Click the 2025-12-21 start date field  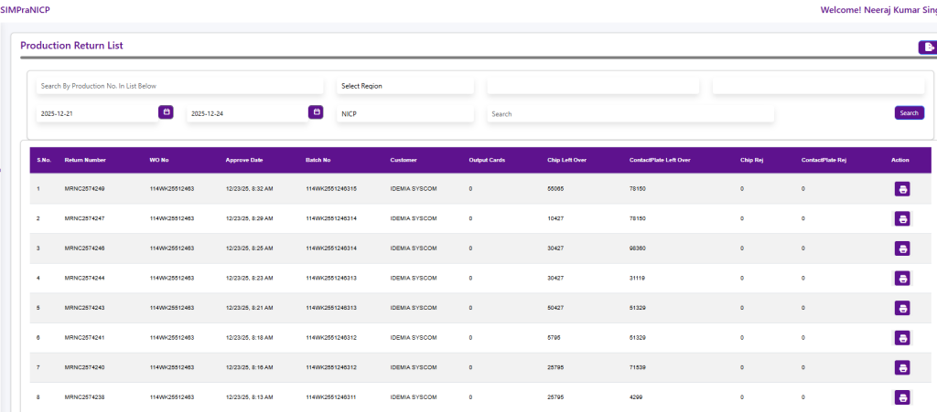[96, 114]
